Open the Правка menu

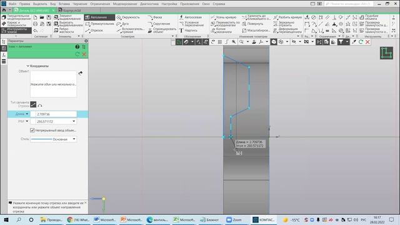tap(24, 4)
